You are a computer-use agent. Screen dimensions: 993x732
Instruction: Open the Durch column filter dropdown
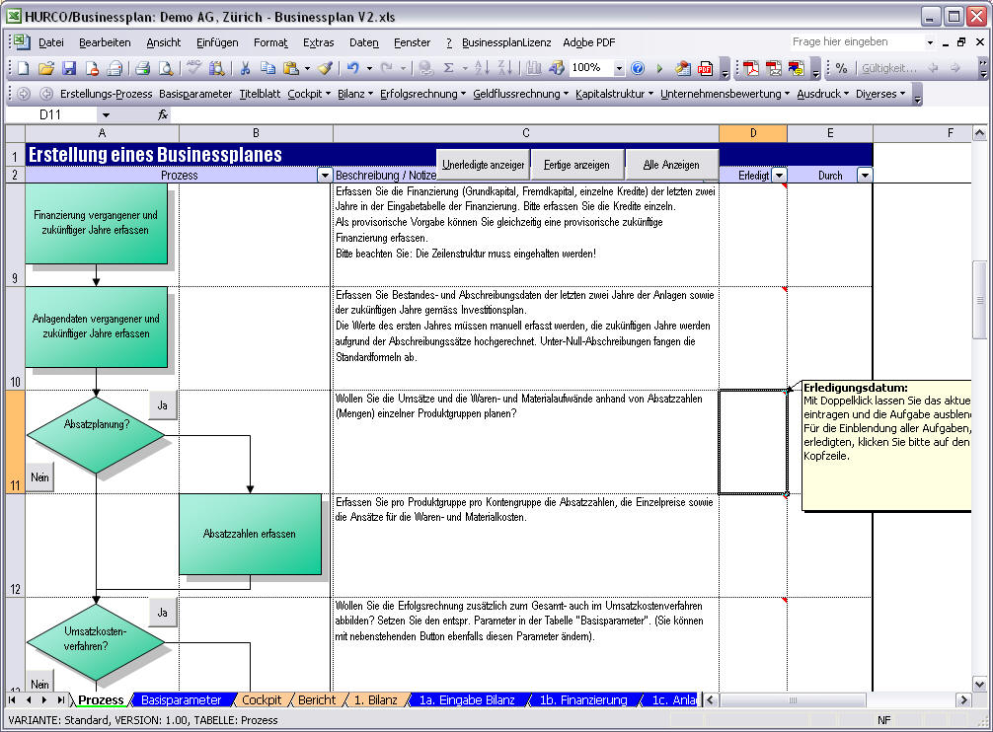coord(865,176)
